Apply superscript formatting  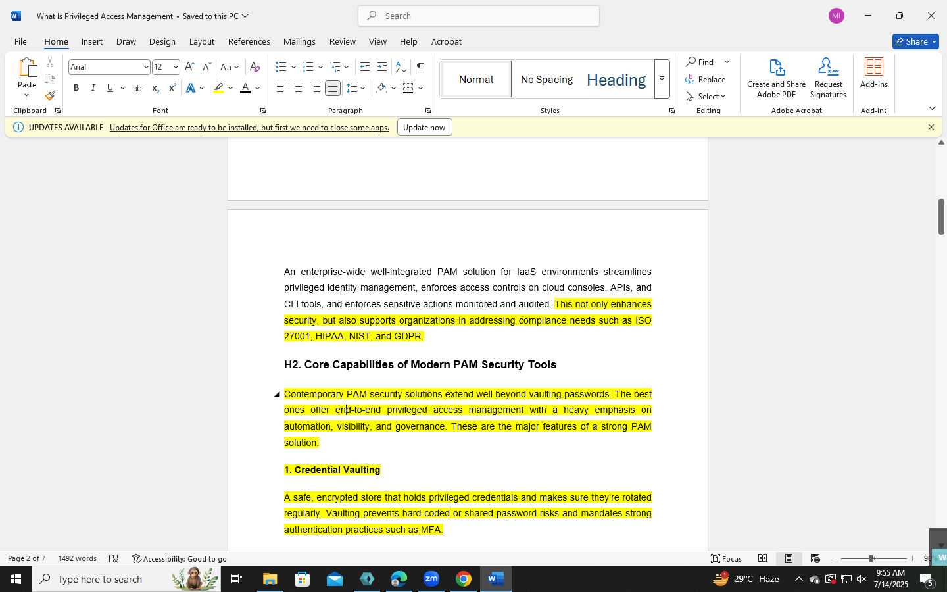[172, 88]
